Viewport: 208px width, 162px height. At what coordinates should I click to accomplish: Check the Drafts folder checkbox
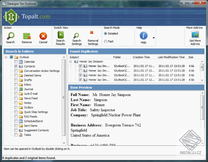16,80
